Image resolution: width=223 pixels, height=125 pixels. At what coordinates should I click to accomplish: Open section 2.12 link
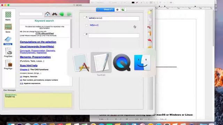point(22,83)
